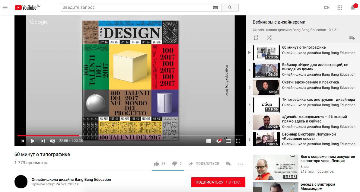The image size is (360, 192).
Task: Click ПОДПИСАТЬСЯ subscribe button
Action: 218,182
